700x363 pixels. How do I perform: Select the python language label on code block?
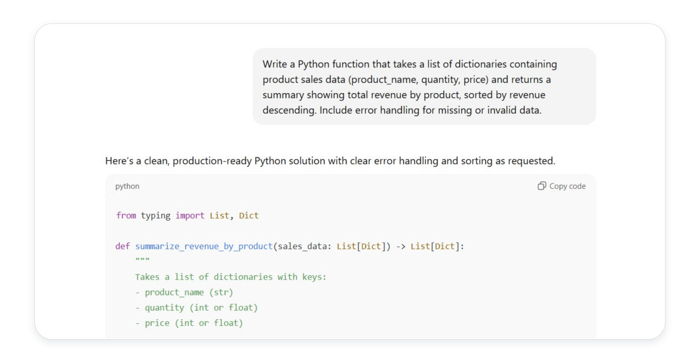127,186
